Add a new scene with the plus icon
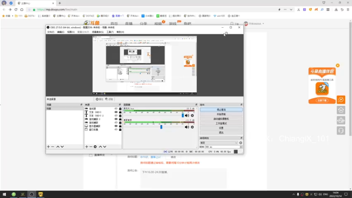 (48, 147)
